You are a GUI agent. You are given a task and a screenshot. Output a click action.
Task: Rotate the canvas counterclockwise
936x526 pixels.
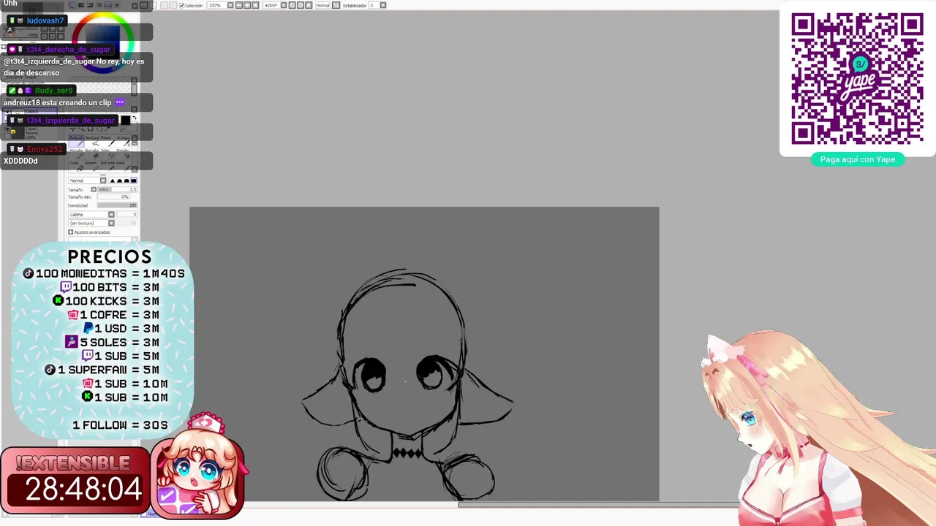(292, 5)
